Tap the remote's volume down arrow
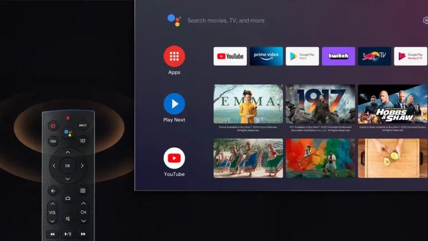 (x=52, y=221)
